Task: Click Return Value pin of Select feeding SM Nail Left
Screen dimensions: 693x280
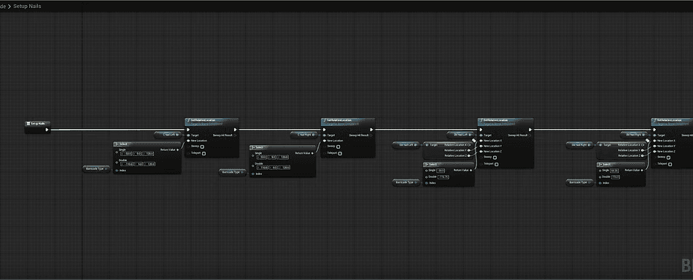Action: coord(471,170)
